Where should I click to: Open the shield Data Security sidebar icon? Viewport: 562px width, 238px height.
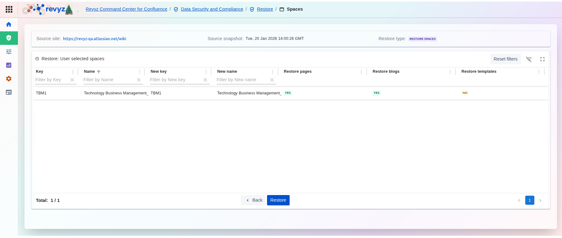[9, 38]
